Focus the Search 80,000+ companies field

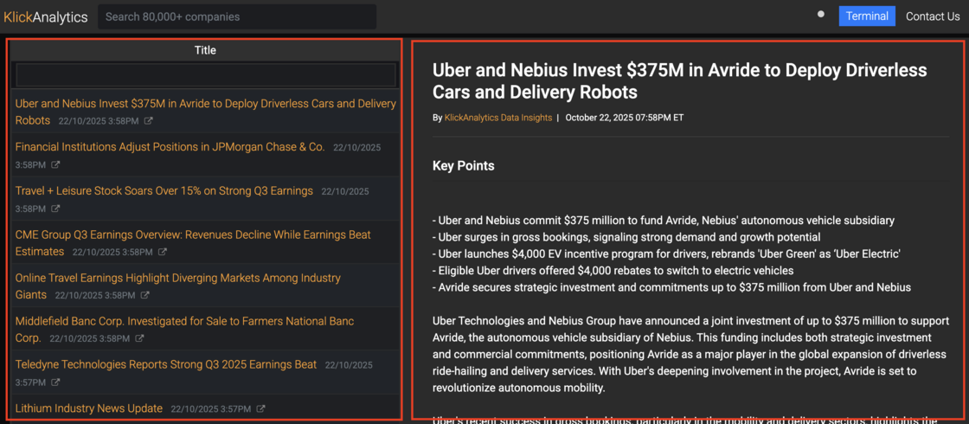pos(237,16)
